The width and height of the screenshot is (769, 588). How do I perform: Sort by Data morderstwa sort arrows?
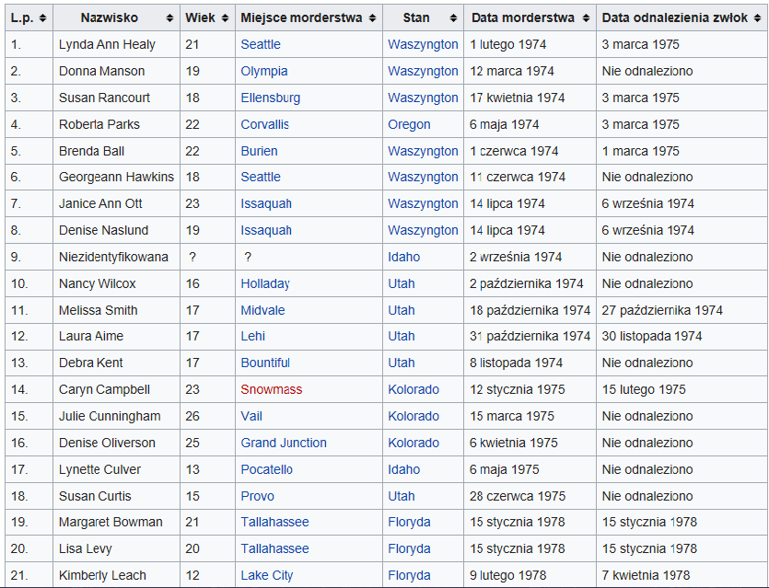click(x=586, y=18)
